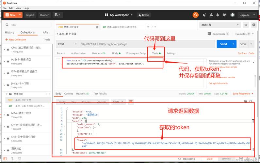260x163 pixels.
Task: Open manage environments gear icon
Action: [x=254, y=25]
